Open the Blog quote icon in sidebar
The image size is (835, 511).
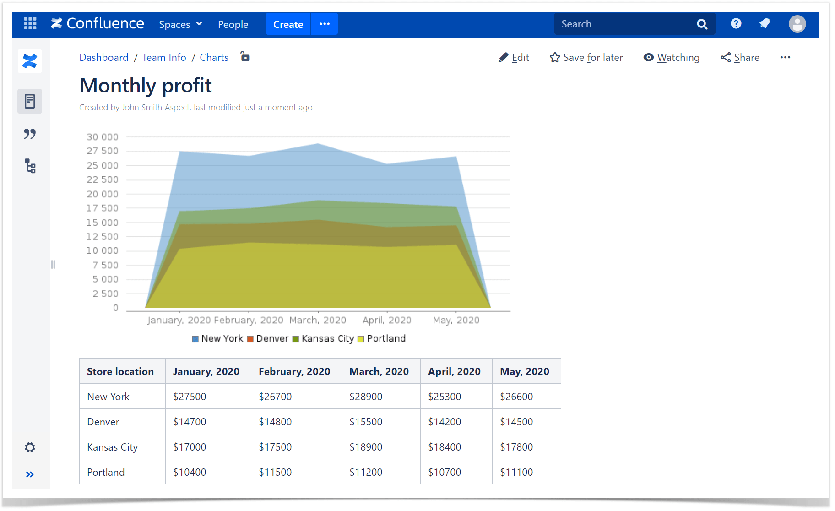pos(30,134)
